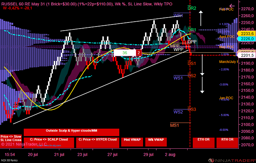
Task: Click the Jan POC label
Action: point(226,98)
